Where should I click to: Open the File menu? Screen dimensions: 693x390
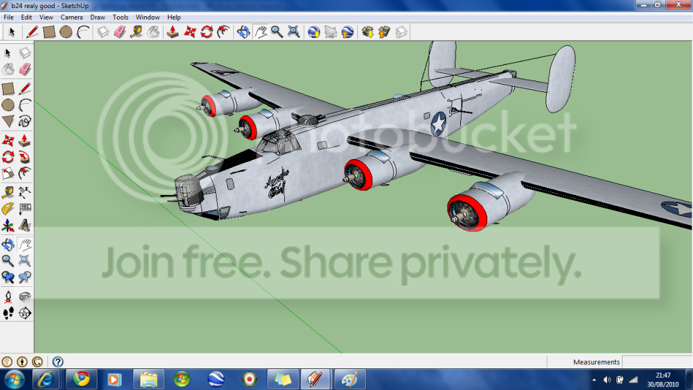(x=8, y=17)
